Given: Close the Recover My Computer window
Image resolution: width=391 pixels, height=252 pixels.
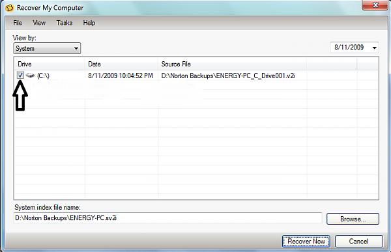Looking at the screenshot, I should click(x=375, y=5).
